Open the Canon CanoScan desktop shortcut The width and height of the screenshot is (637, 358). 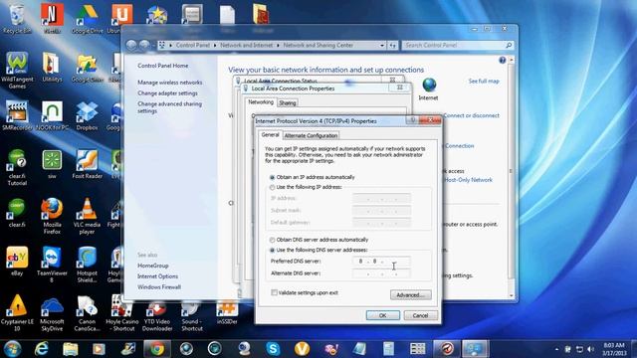(x=87, y=313)
